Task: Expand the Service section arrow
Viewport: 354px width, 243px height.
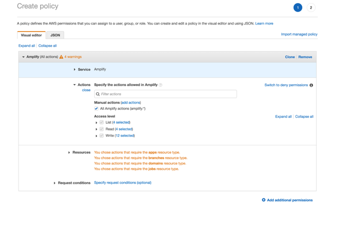Action: tap(75, 70)
